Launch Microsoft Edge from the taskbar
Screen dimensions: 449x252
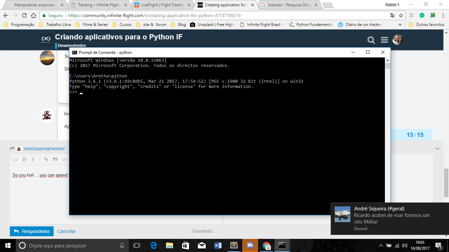[154, 245]
